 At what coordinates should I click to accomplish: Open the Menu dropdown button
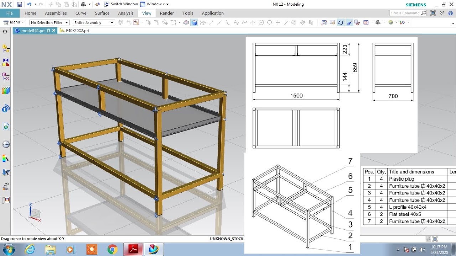pos(13,22)
